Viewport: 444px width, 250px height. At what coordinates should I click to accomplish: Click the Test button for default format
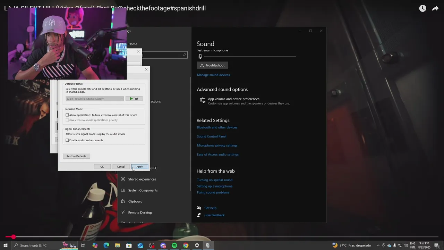click(x=134, y=99)
